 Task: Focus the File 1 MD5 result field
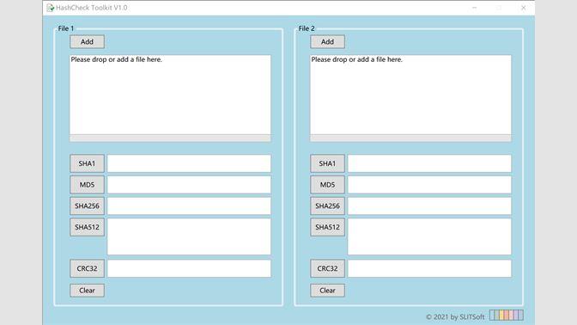pyautogui.click(x=189, y=185)
